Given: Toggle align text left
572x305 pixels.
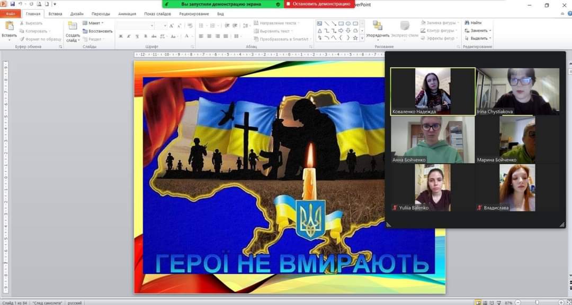Looking at the screenshot, I should point(201,36).
